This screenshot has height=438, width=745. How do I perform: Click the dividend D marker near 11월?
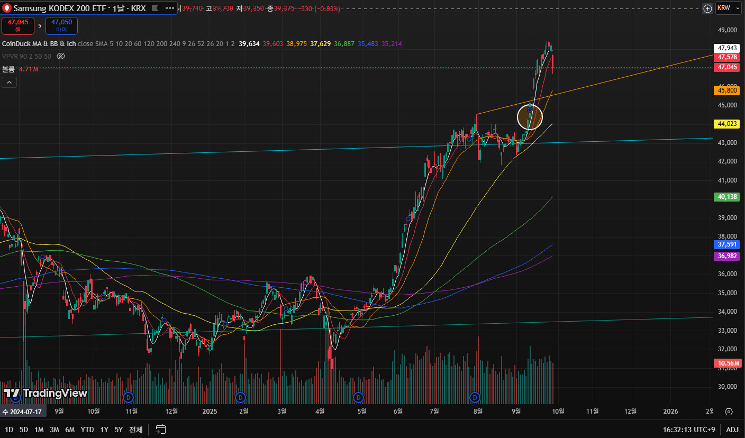pyautogui.click(x=127, y=397)
